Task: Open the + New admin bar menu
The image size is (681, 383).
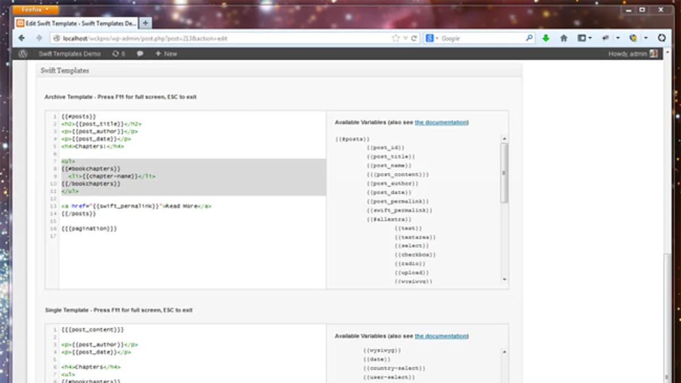Action: pos(166,54)
